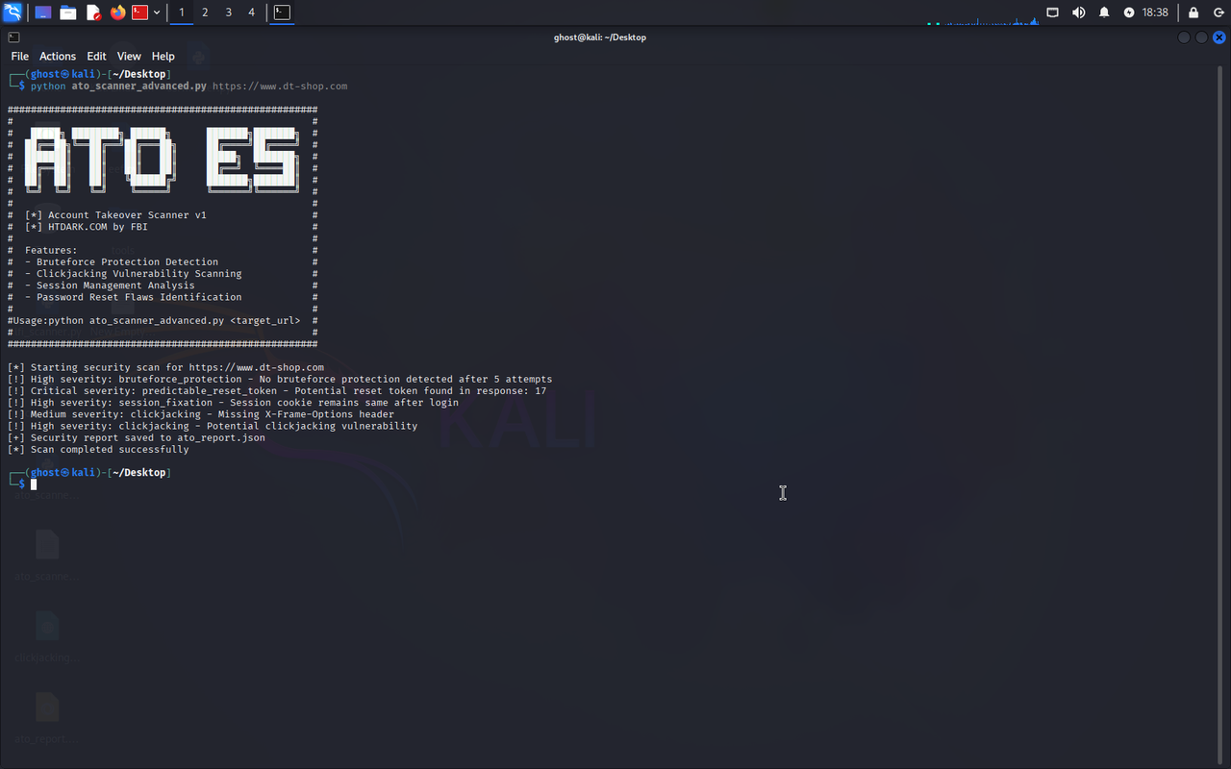Click the terminal prompt cursor at the bottom
The width and height of the screenshot is (1231, 769).
click(34, 484)
